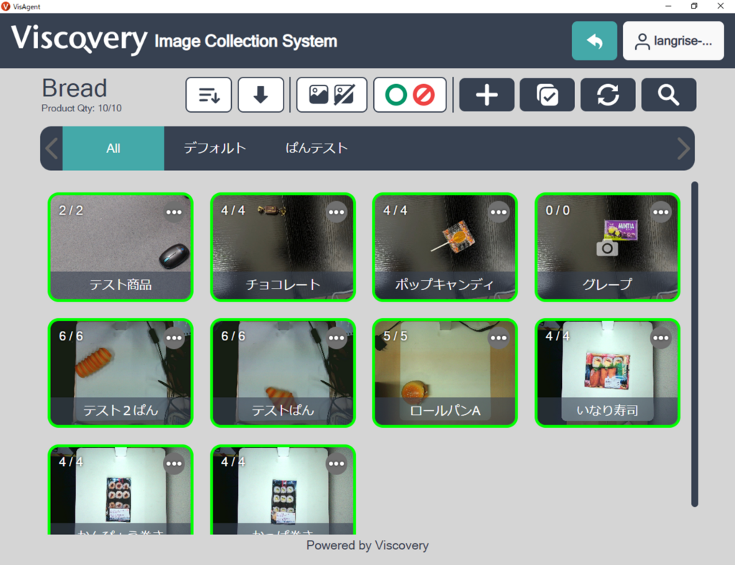Click the vertical scrollbar of product grid
The width and height of the screenshot is (735, 565).
pos(695,345)
